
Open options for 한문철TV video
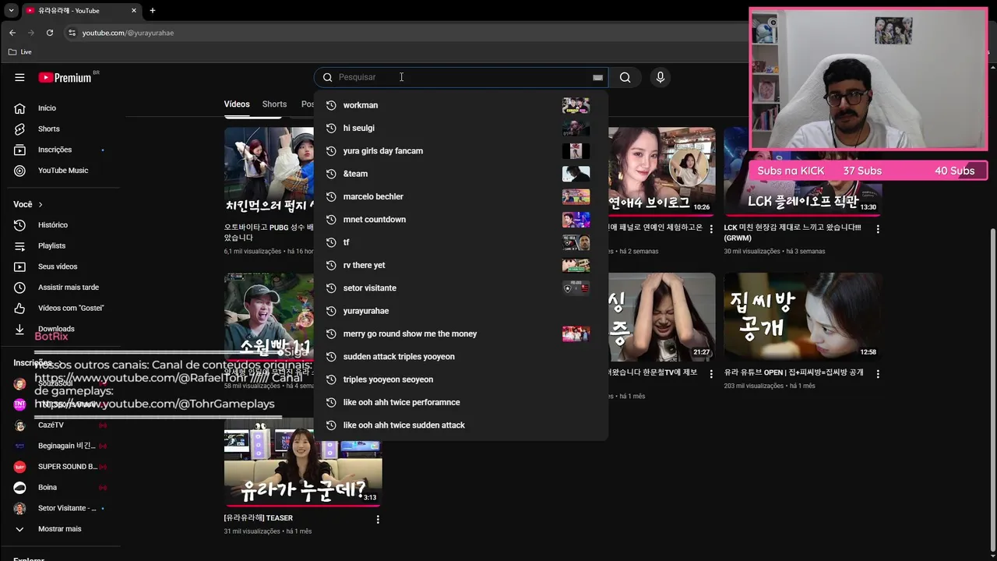pyautogui.click(x=710, y=374)
